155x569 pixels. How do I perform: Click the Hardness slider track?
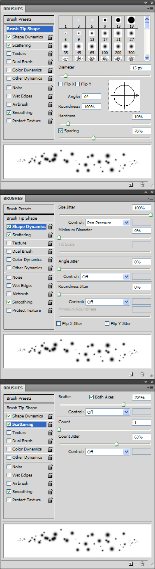click(x=104, y=123)
